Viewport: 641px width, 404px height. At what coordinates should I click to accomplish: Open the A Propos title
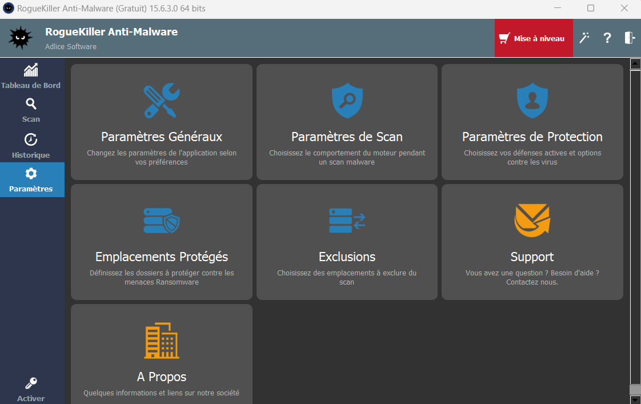tap(162, 377)
